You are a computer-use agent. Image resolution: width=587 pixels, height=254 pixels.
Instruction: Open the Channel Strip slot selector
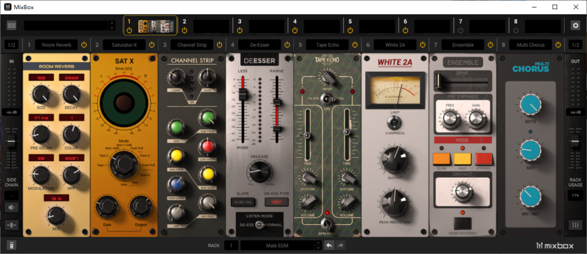(191, 45)
